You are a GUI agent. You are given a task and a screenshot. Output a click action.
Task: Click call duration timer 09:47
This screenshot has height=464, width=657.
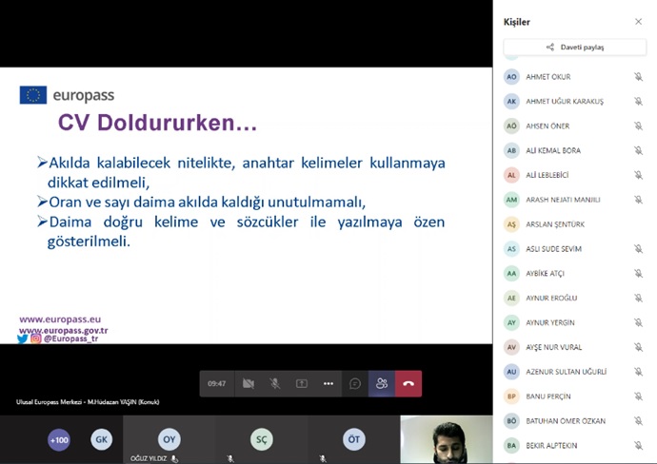(217, 383)
